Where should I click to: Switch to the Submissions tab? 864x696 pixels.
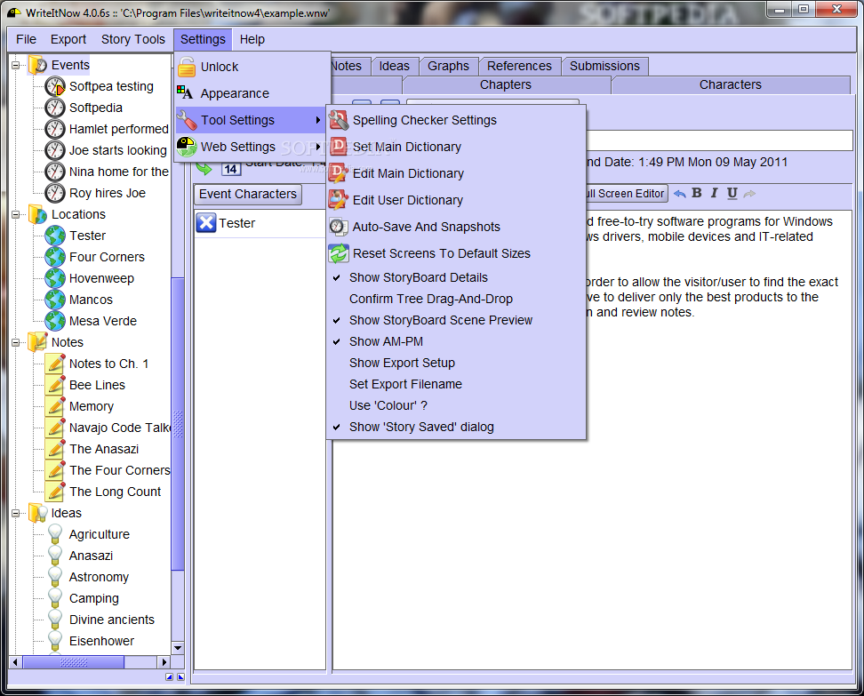604,66
